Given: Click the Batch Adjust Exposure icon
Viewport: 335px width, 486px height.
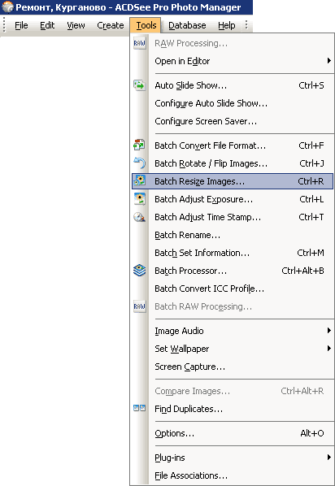Looking at the screenshot, I should tap(140, 199).
